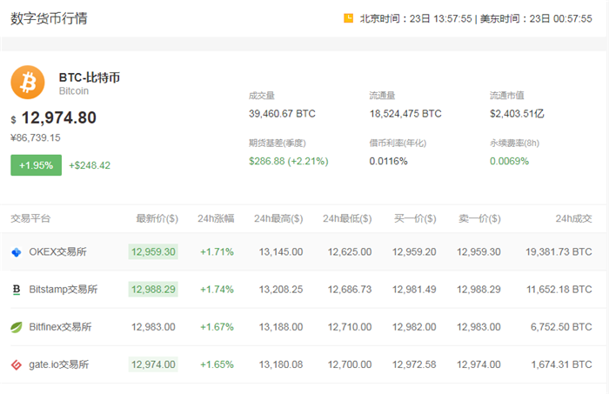Click the Bitfinex 24h high 13,188.00
Viewport: 609px width, 394px height.
pos(281,327)
